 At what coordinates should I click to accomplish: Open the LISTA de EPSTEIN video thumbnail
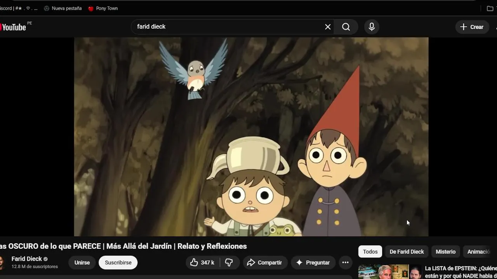pos(390,272)
